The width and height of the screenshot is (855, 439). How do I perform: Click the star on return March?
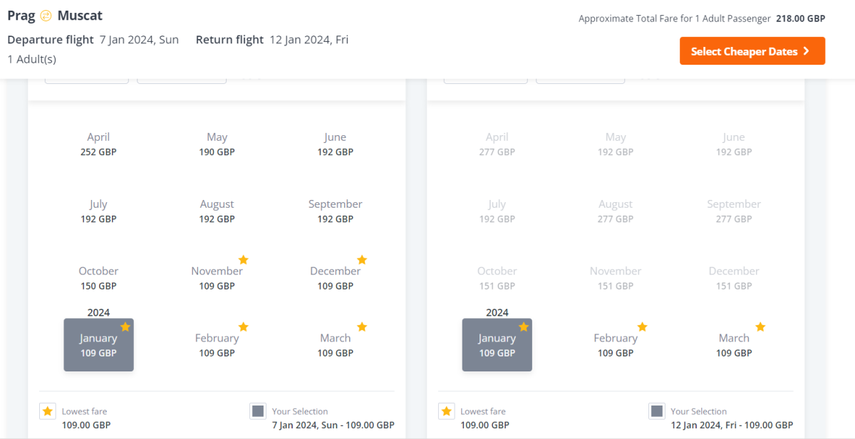(x=760, y=327)
